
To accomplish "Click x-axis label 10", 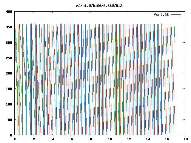I will click(110, 139).
